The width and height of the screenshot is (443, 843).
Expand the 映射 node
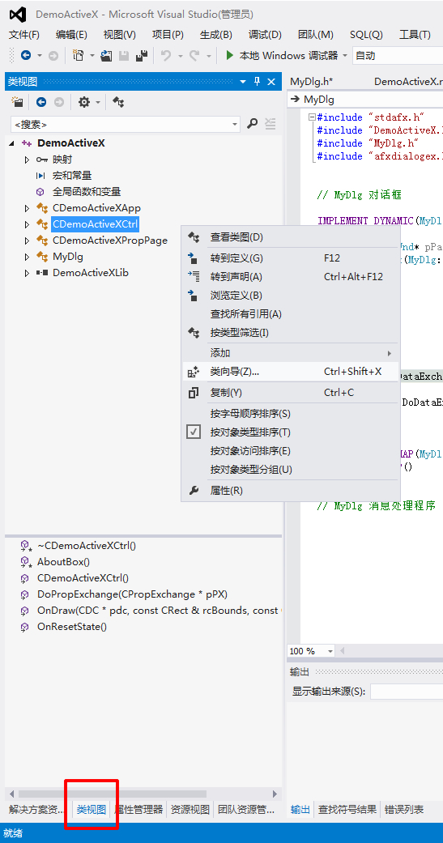coord(27,160)
